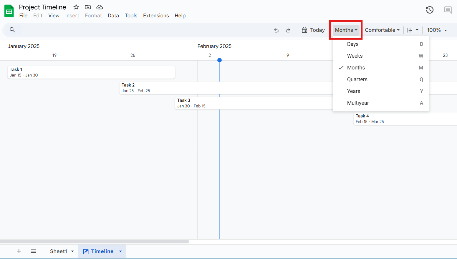Image resolution: width=457 pixels, height=259 pixels.
Task: Jump to Today in timeline
Action: (313, 30)
